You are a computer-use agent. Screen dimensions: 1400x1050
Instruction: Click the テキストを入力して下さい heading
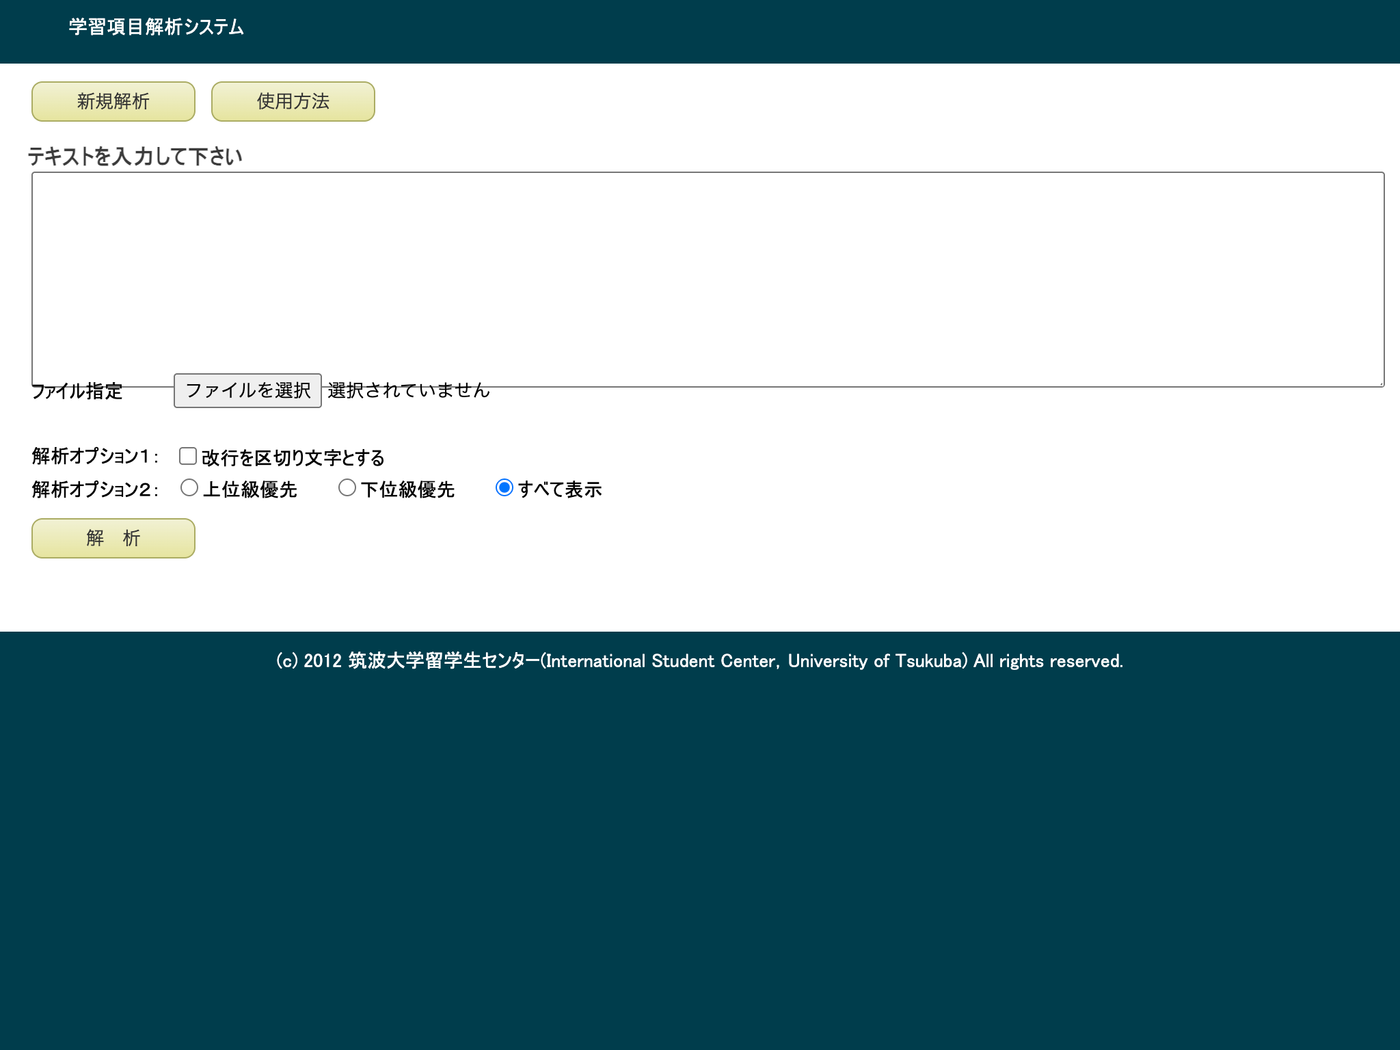[x=135, y=157]
